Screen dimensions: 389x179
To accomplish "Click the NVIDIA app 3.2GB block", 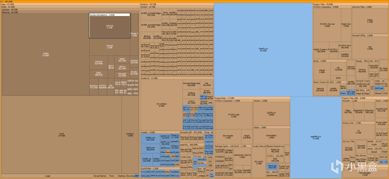I will coord(234,115).
